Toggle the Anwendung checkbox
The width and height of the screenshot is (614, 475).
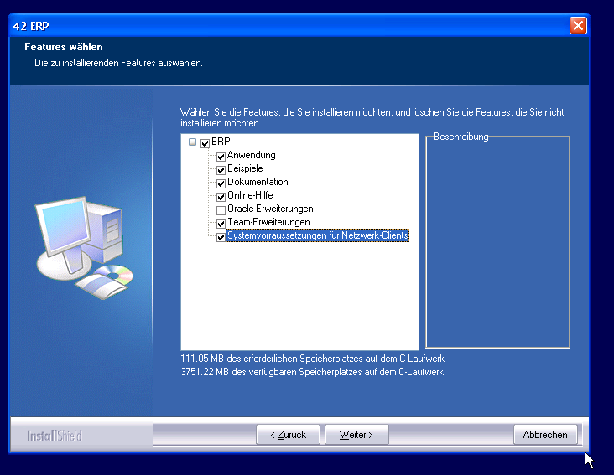tap(221, 157)
